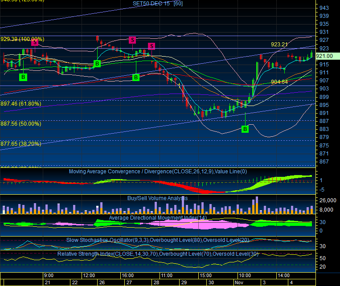The width and height of the screenshot is (340, 286).
Task: Select the 16:00 time axis label
Action: tap(128, 276)
